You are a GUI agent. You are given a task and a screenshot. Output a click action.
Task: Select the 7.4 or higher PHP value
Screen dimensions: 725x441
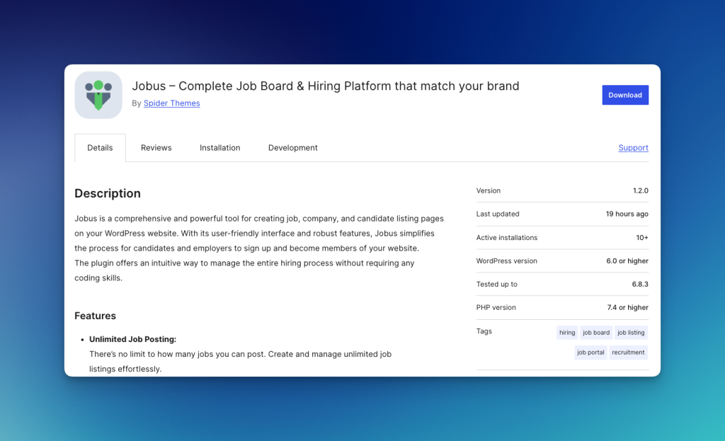[x=627, y=307]
